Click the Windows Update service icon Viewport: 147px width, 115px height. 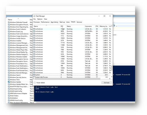(9, 82)
